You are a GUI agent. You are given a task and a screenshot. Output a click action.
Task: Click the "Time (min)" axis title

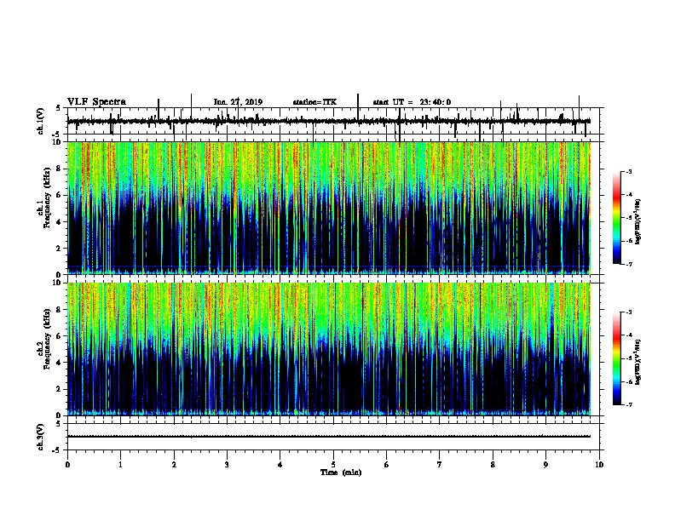pyautogui.click(x=341, y=472)
